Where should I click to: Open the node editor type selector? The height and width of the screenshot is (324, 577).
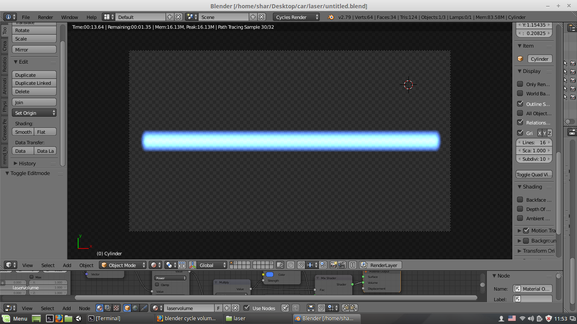(x=10, y=308)
